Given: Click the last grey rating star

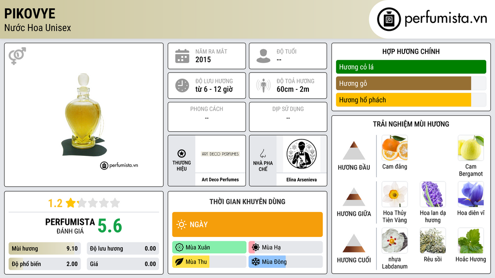Looking at the screenshot, I should 115,203.
